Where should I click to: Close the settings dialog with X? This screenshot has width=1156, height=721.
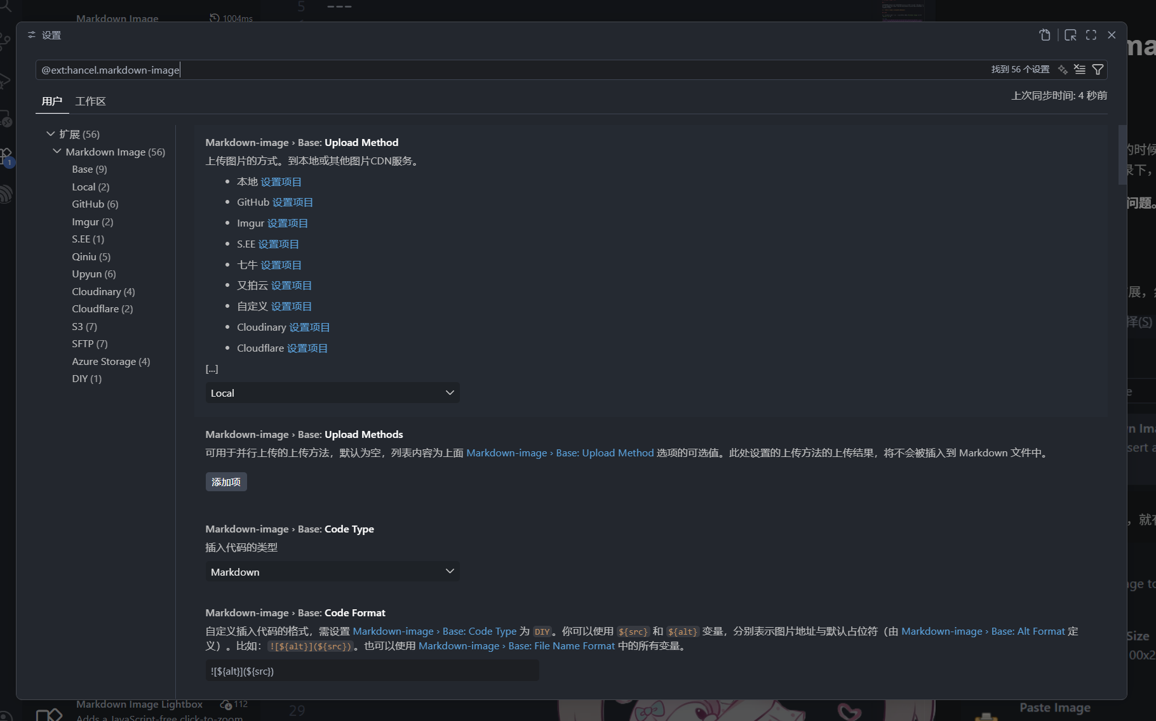tap(1112, 35)
